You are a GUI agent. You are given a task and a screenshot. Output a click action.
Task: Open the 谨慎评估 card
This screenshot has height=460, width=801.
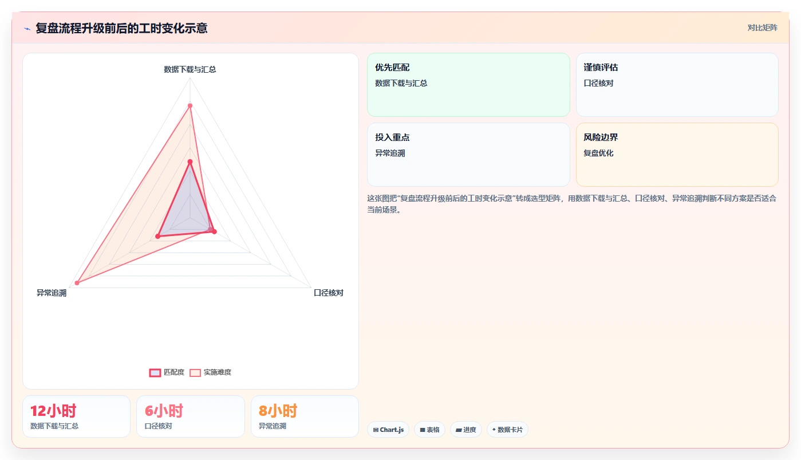677,85
